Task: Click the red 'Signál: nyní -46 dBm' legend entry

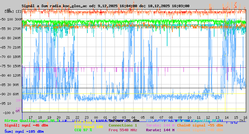Action: click(26, 125)
